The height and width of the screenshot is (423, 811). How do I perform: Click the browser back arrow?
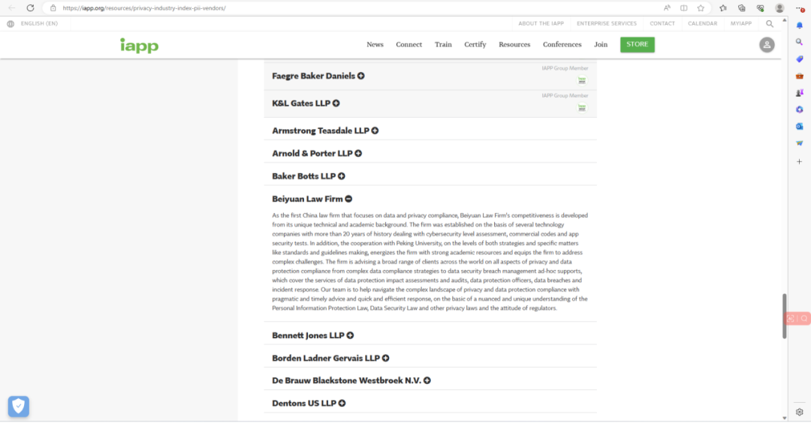pyautogui.click(x=12, y=7)
